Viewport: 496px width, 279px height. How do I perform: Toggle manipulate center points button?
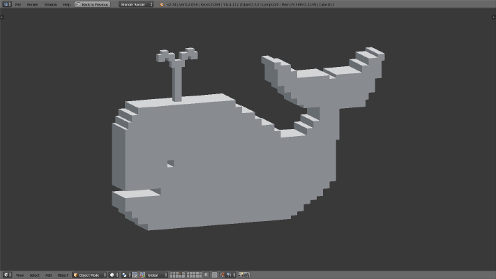135,276
